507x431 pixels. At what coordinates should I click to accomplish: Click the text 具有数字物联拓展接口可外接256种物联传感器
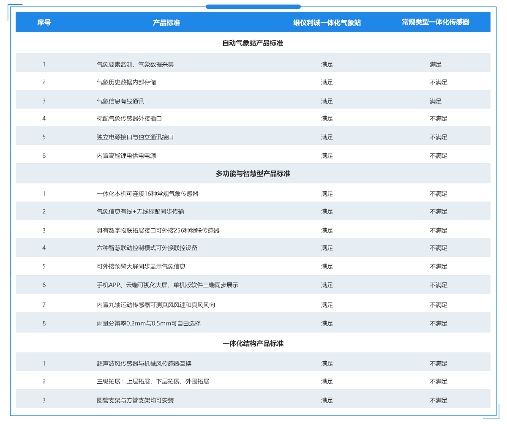(158, 230)
